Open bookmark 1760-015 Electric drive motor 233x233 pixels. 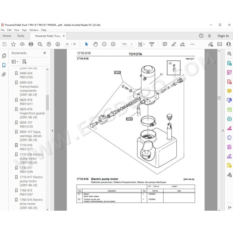pyautogui.click(x=31, y=204)
